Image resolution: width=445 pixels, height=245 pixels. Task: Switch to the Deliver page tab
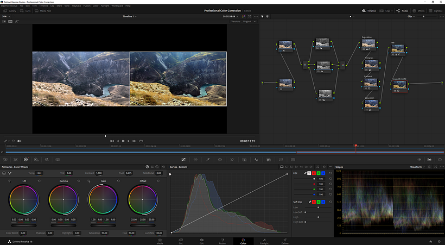point(285,241)
